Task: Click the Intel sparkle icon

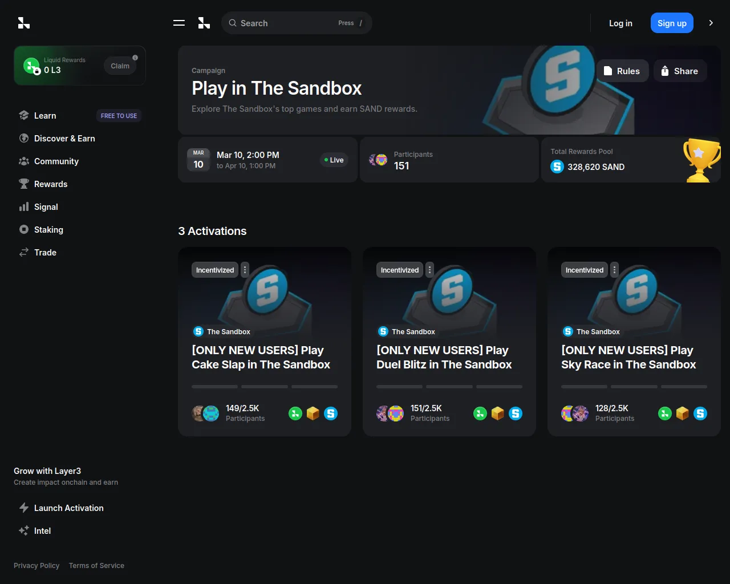Action: point(24,530)
